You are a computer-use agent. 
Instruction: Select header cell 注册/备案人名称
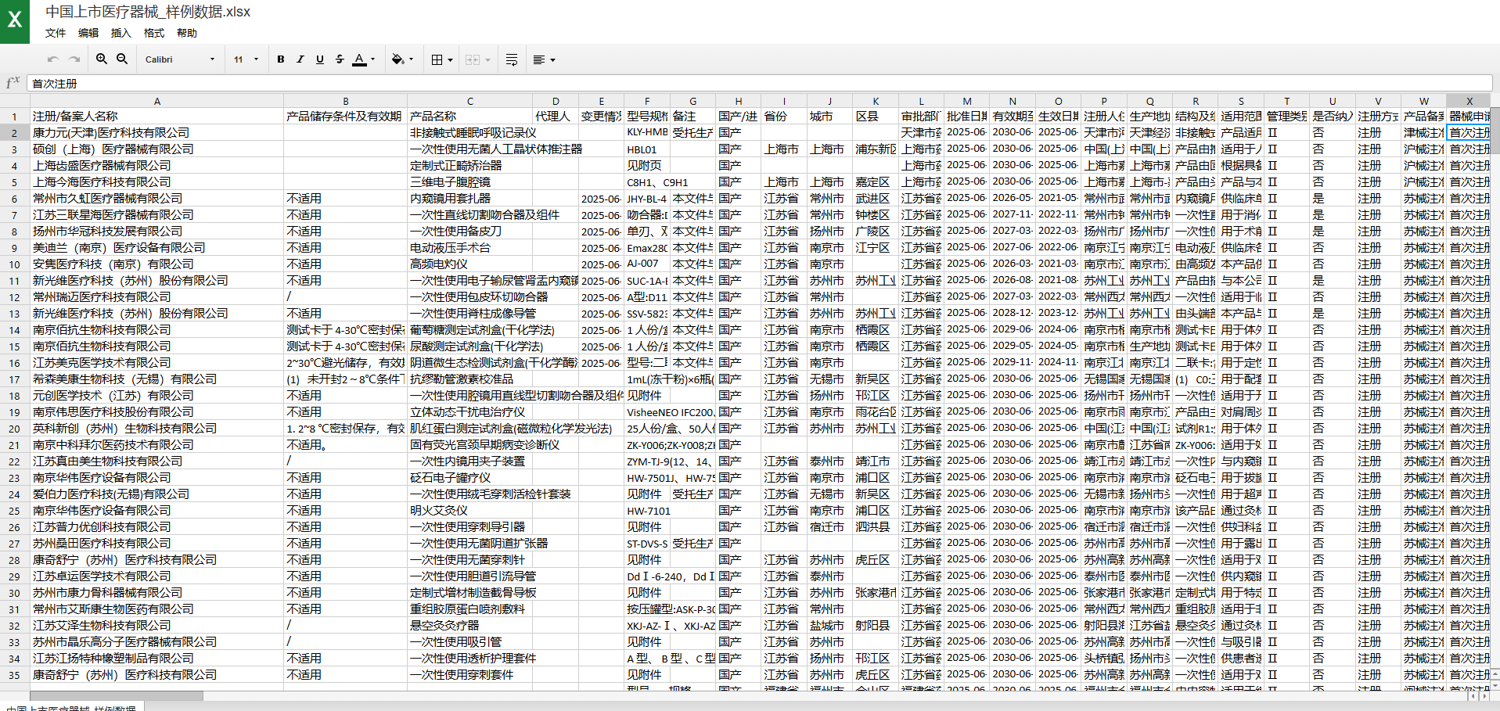(x=156, y=117)
